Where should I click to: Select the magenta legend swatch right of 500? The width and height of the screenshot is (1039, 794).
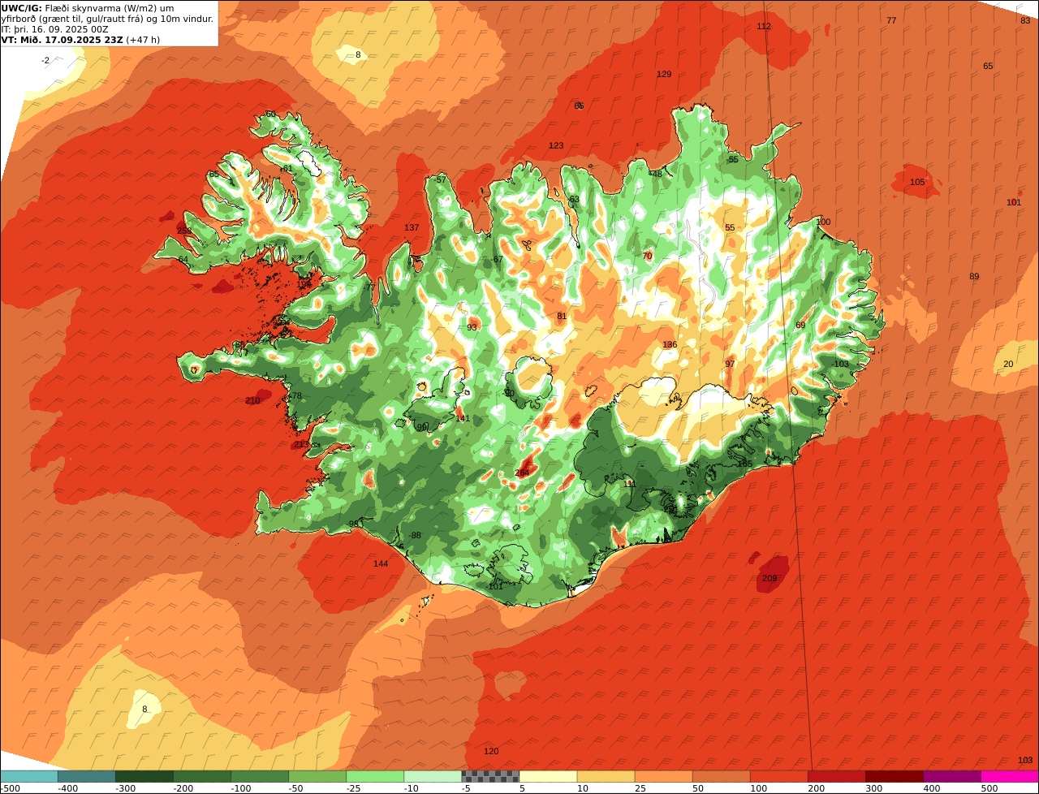point(1010,776)
